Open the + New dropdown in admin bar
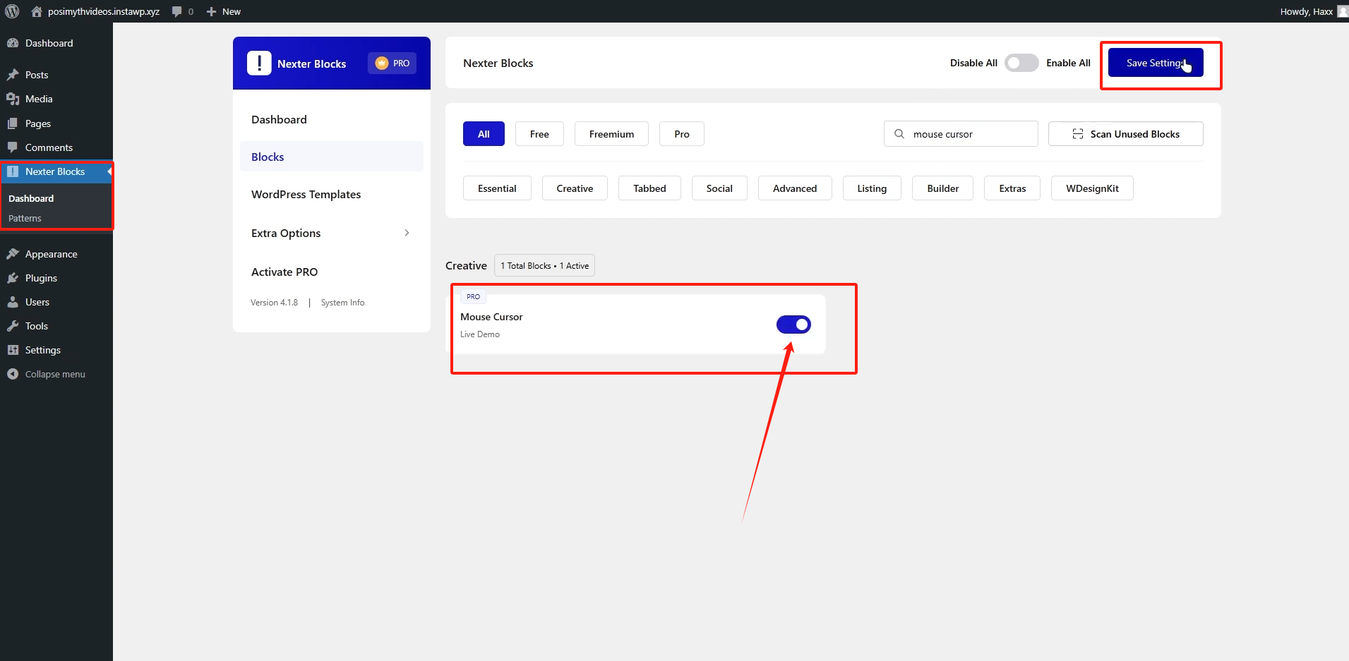The height and width of the screenshot is (661, 1349). pos(223,11)
